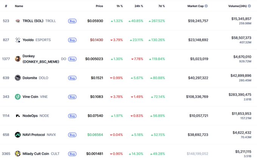
Task: Click the 7d change 72.14%
Action: click(158, 97)
